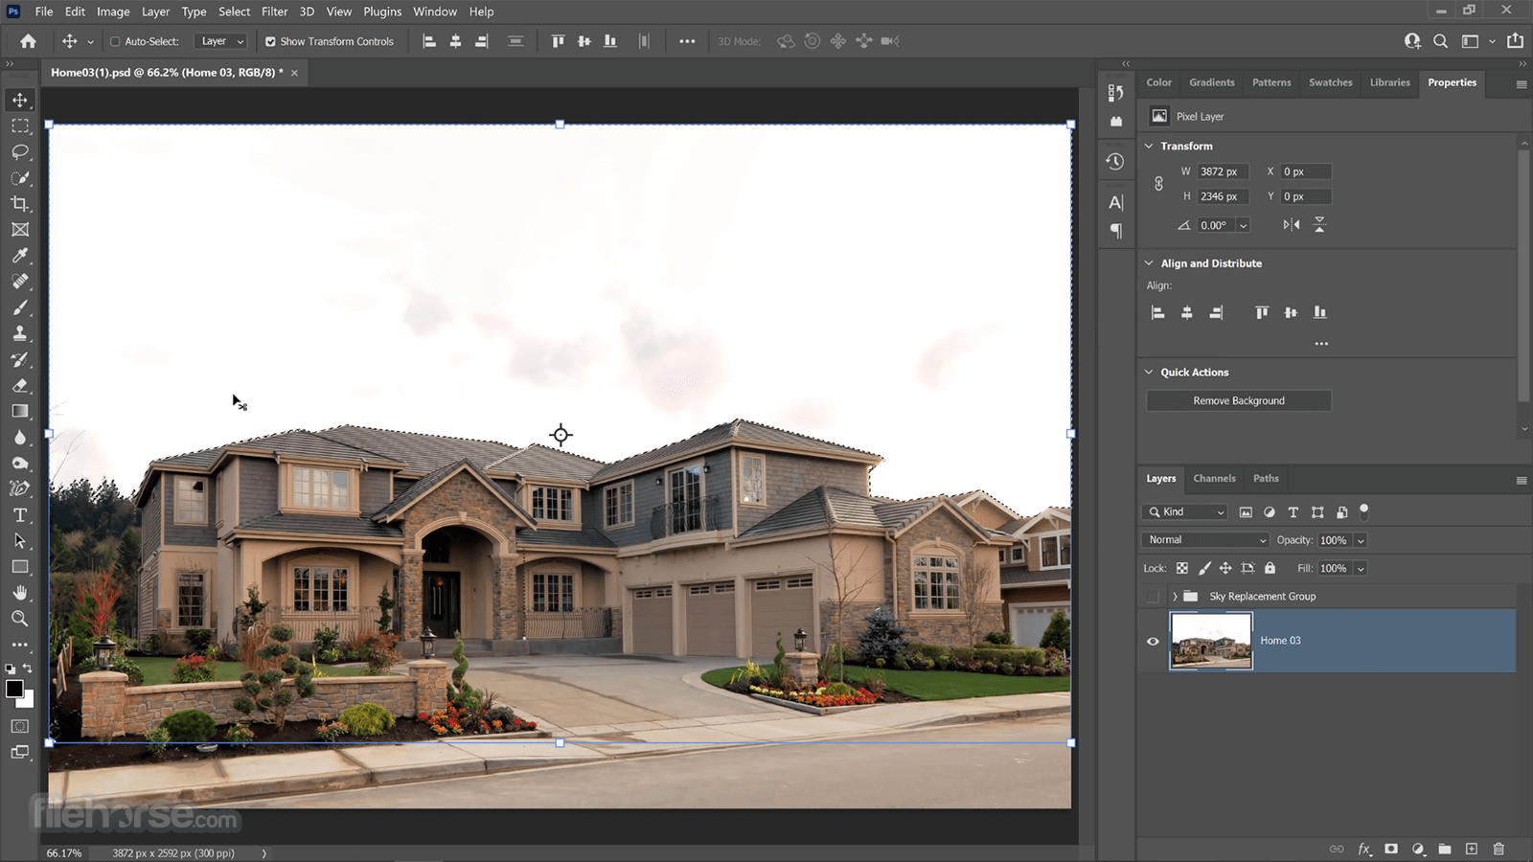Toggle Show Transform Controls
1533x862 pixels.
click(271, 41)
